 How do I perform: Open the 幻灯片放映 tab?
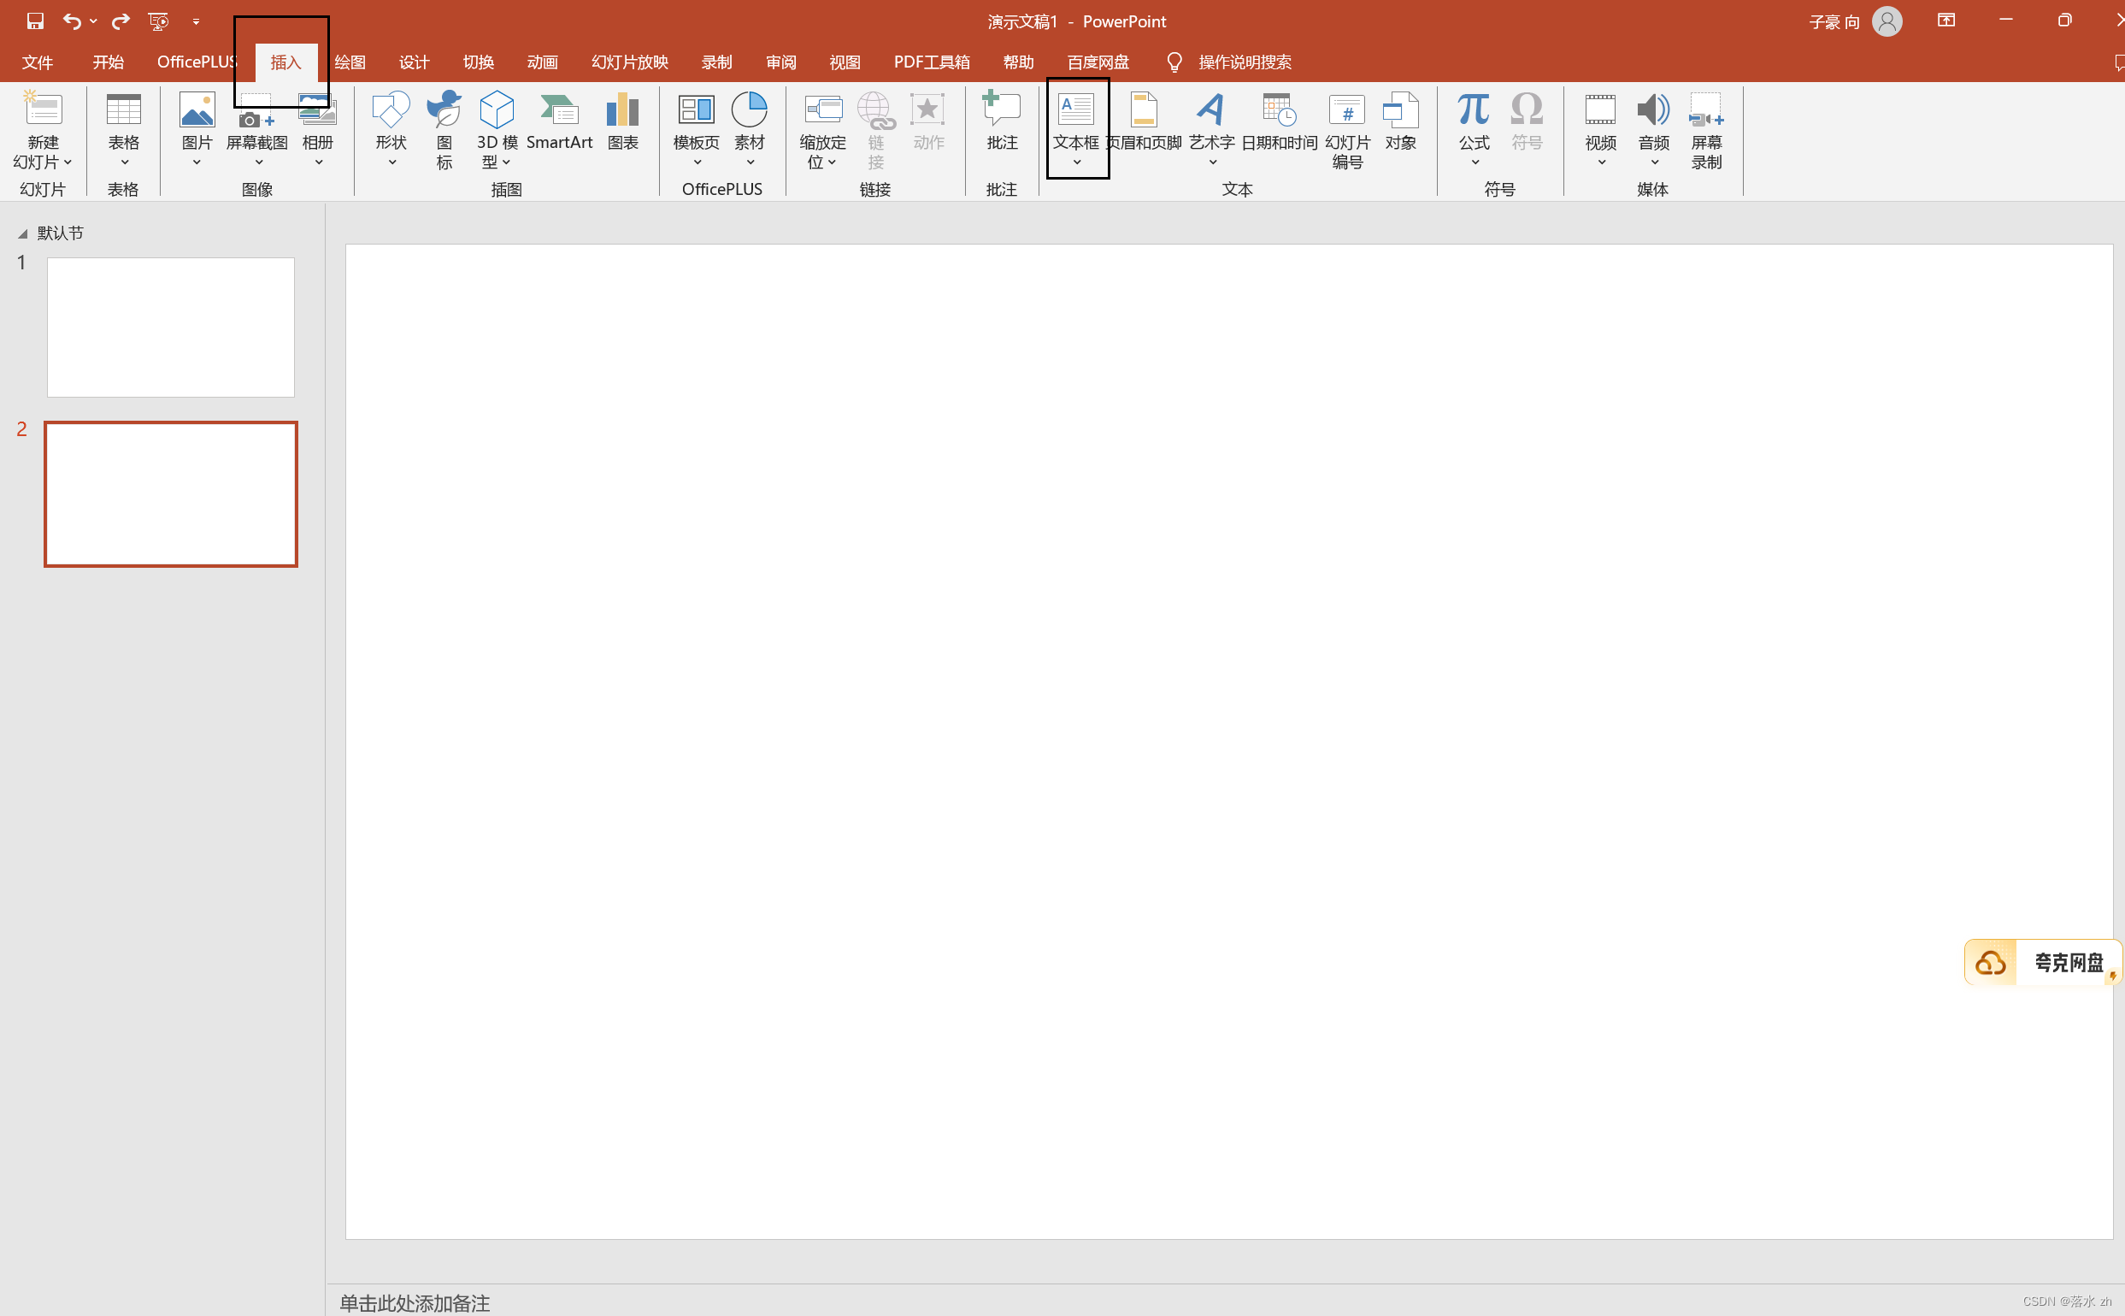click(x=629, y=62)
